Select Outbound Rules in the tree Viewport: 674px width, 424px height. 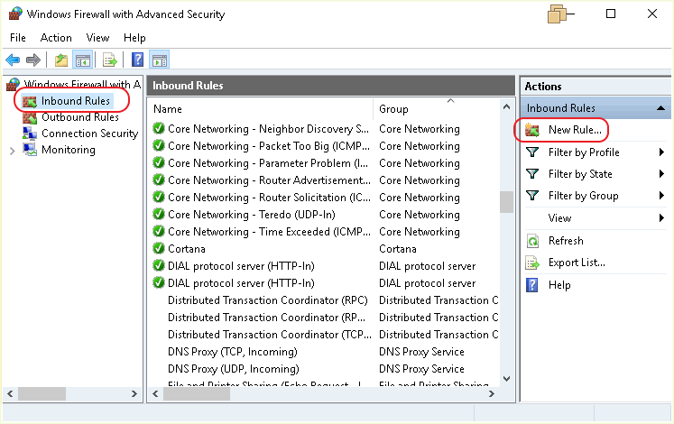(x=79, y=117)
